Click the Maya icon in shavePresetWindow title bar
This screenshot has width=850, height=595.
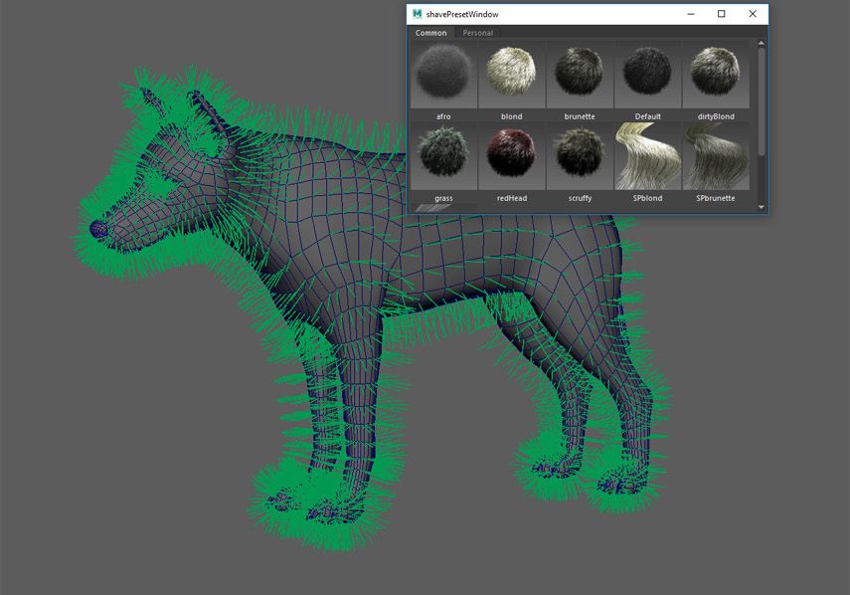coord(418,14)
